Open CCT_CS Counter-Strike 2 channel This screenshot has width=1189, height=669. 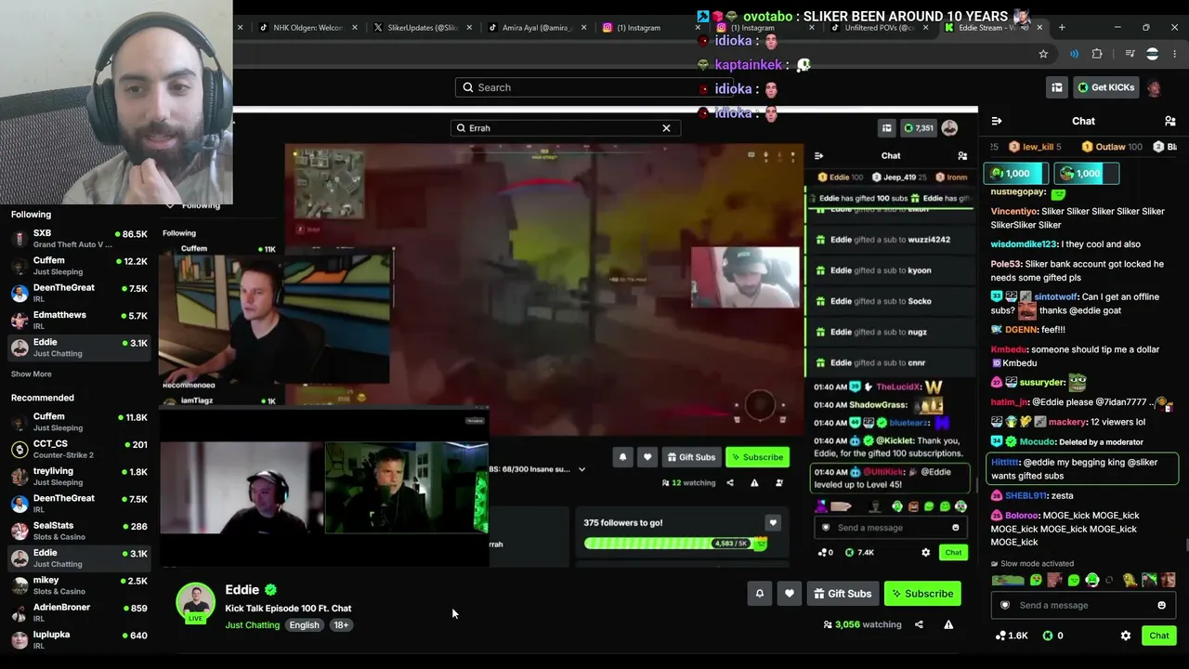point(79,450)
